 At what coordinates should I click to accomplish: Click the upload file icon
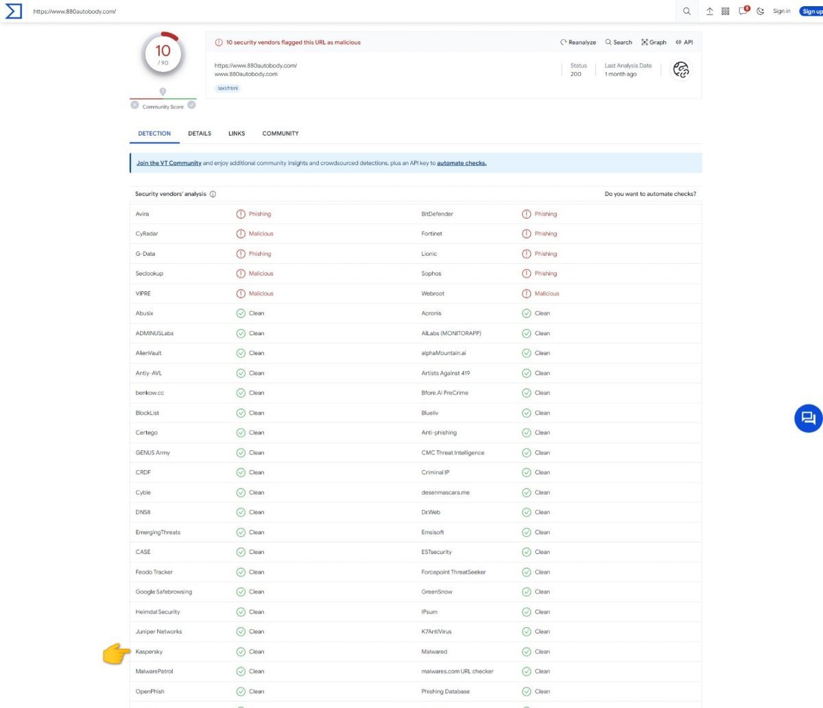(710, 11)
